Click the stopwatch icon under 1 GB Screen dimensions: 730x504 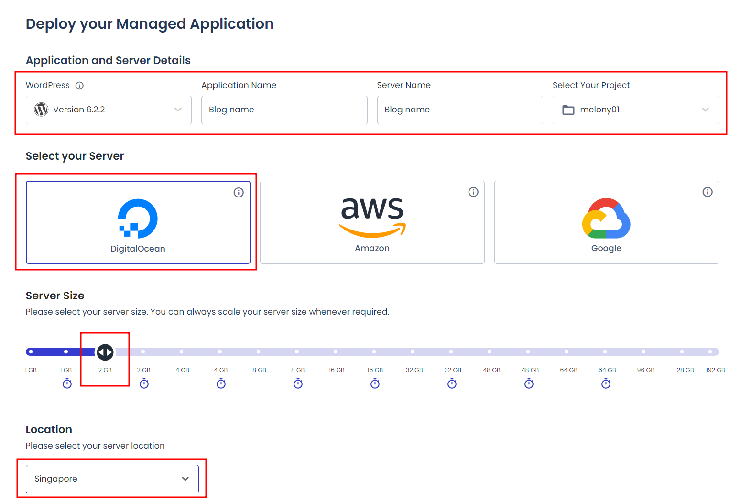click(x=67, y=383)
